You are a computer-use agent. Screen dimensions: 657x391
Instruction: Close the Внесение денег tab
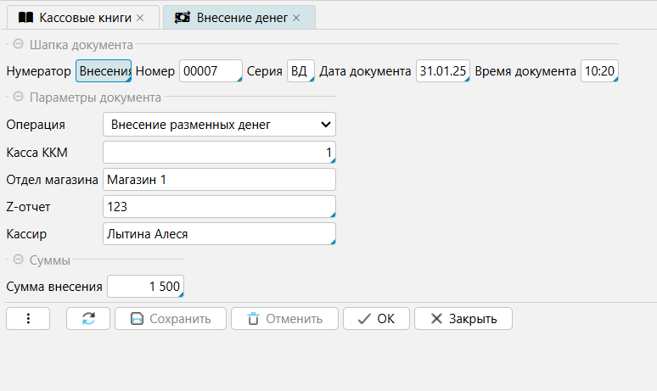pos(296,17)
